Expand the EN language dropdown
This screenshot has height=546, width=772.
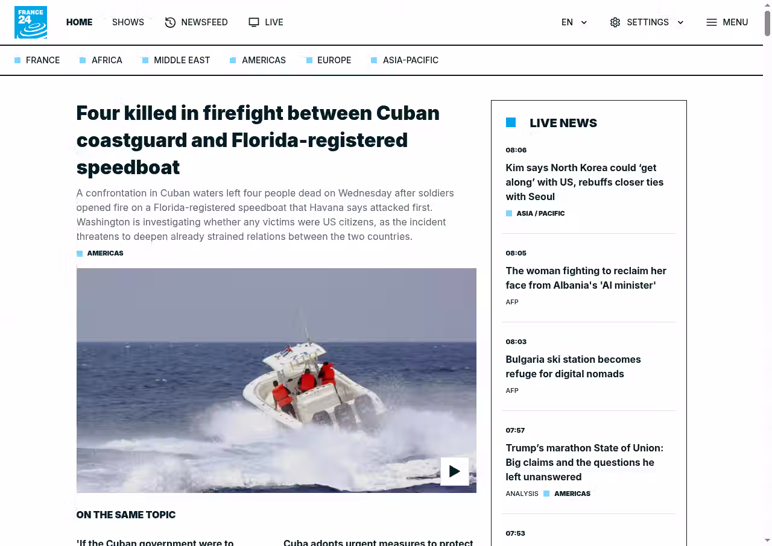(583, 22)
